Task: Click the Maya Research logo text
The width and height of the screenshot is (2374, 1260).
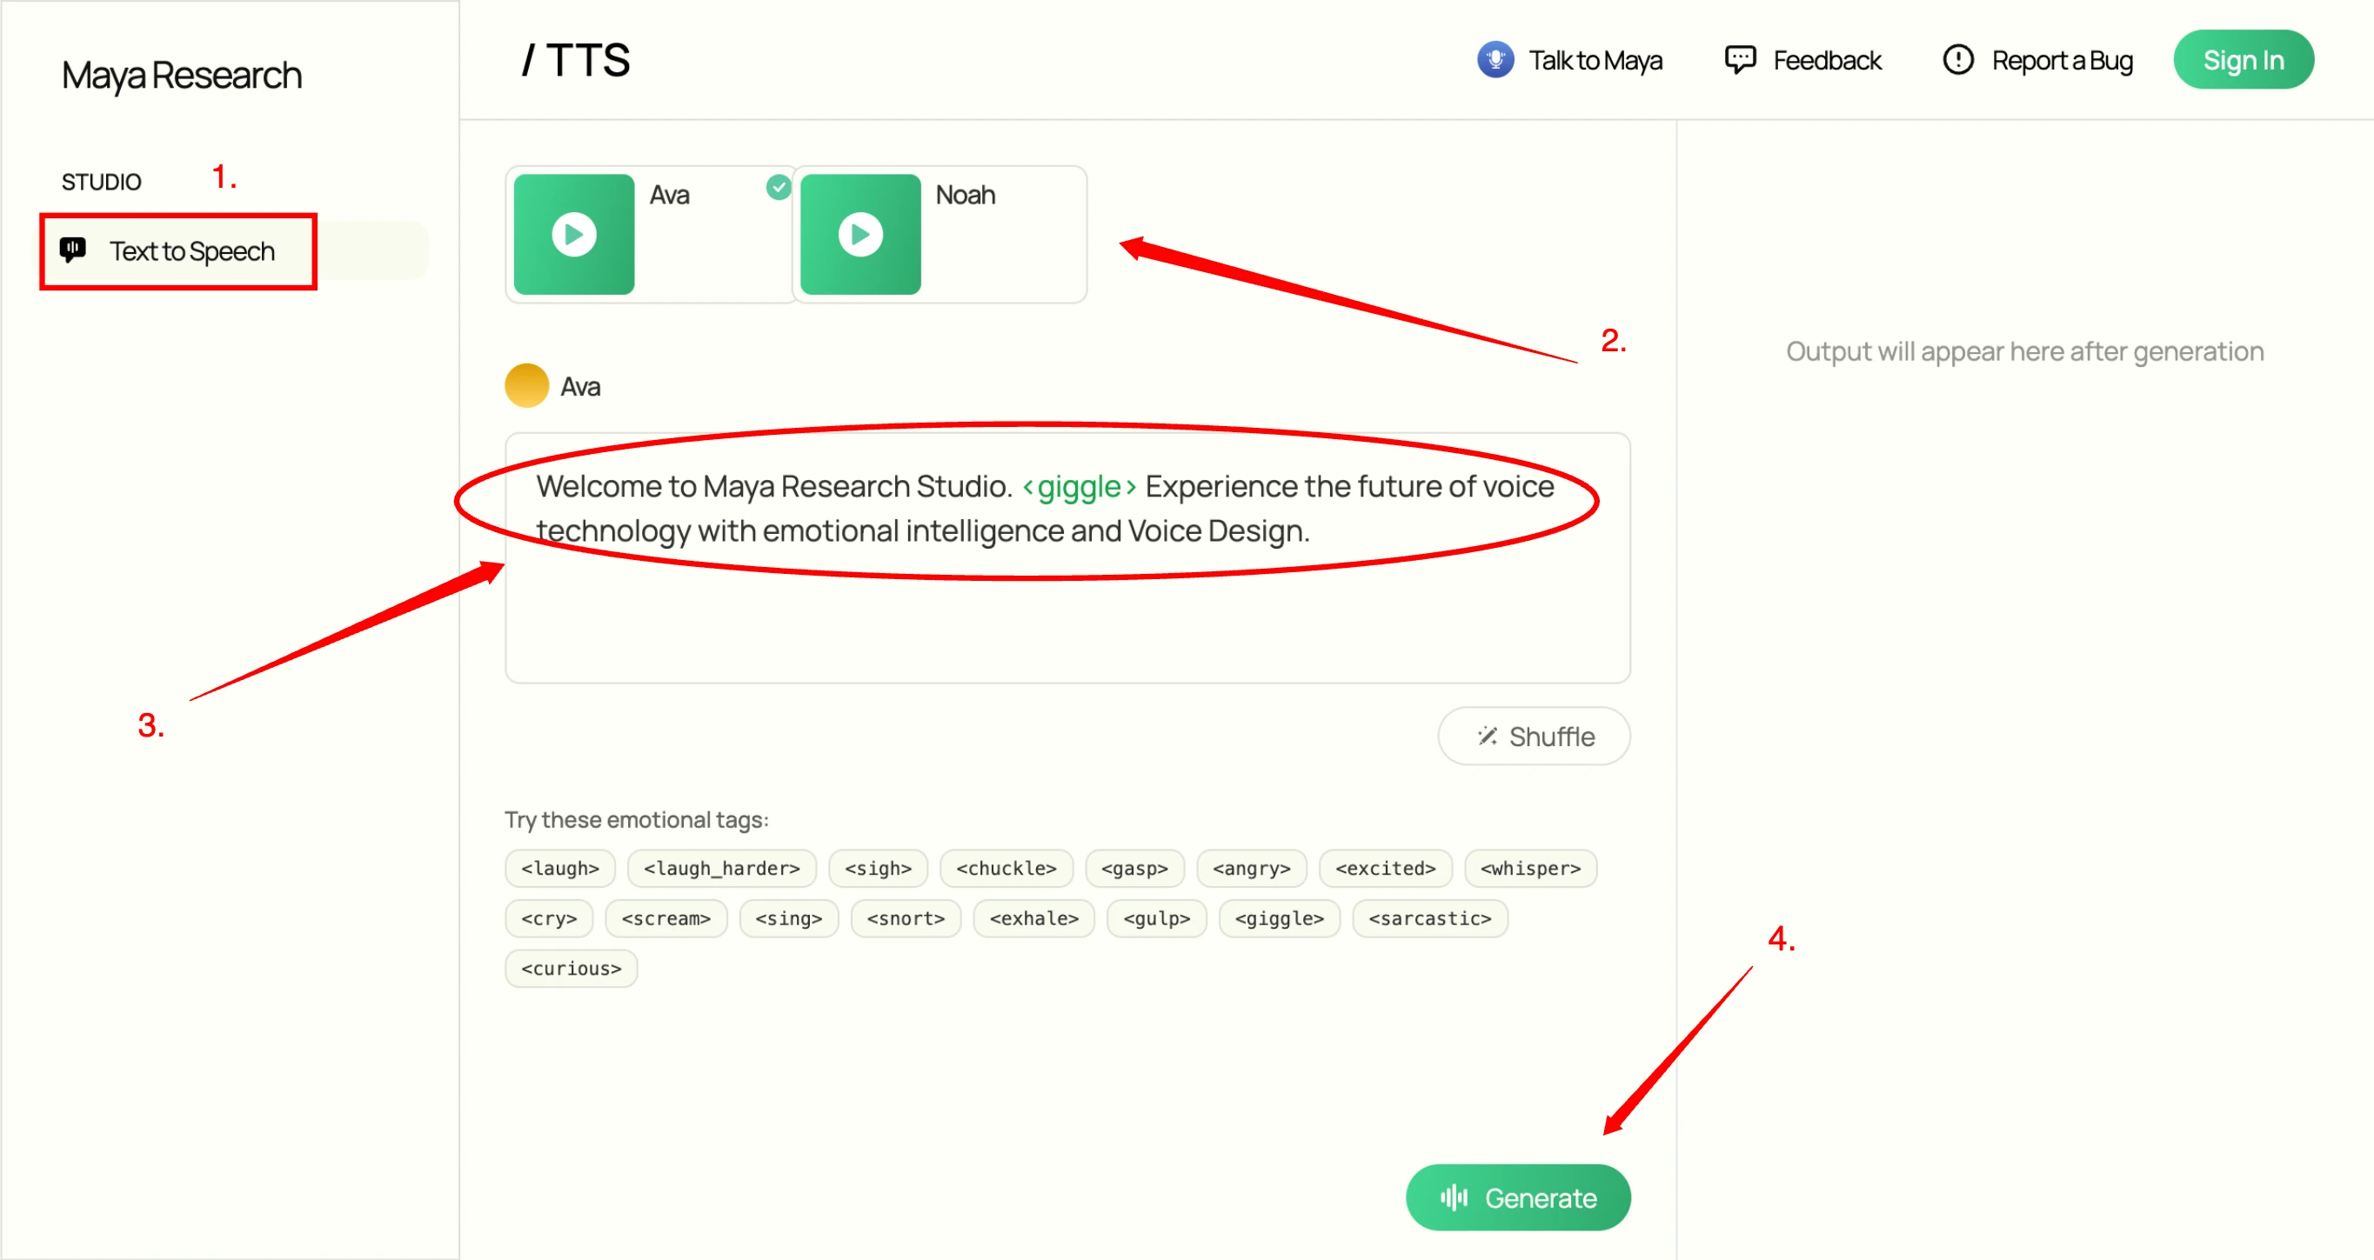Action: pos(182,75)
